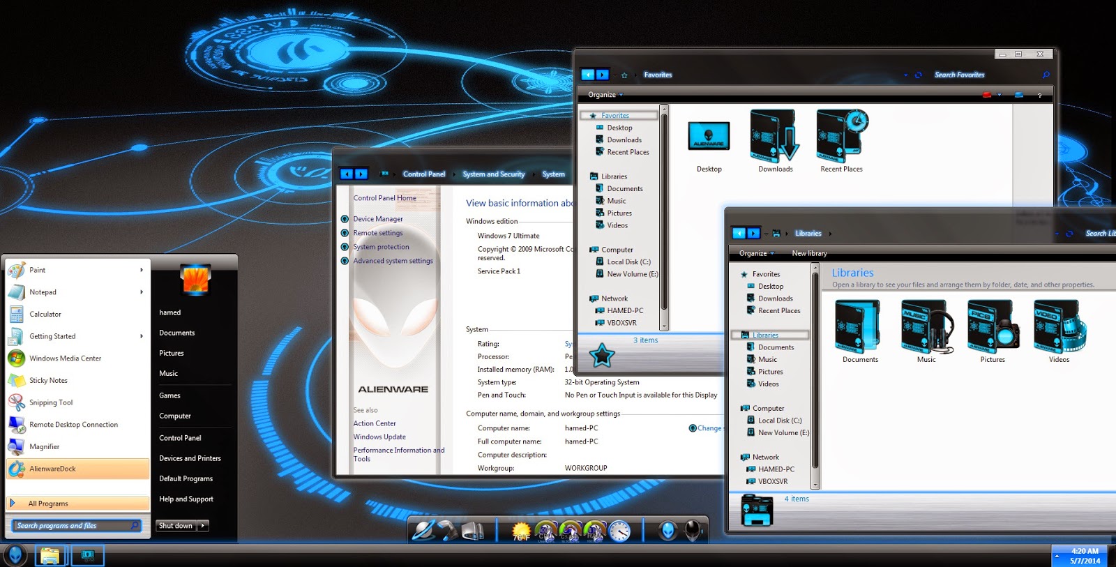Screen dimensions: 1116x567
Task: Open the view options dropdown in Favorites toolbar
Action: pos(1000,95)
